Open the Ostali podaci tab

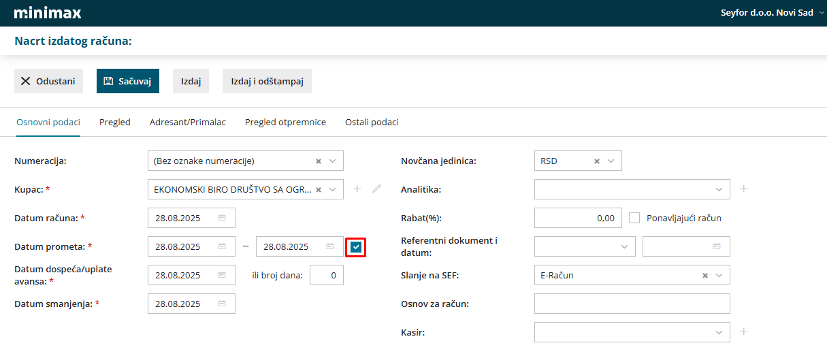point(372,123)
